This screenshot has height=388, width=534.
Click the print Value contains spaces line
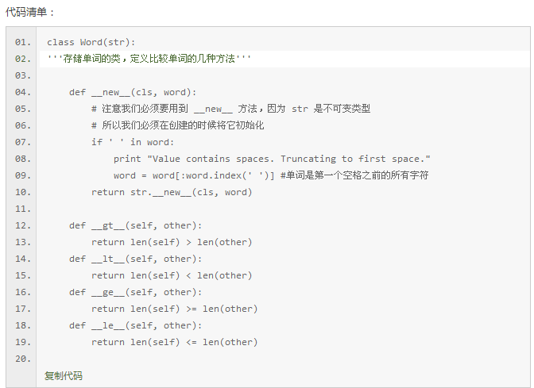[272, 159]
